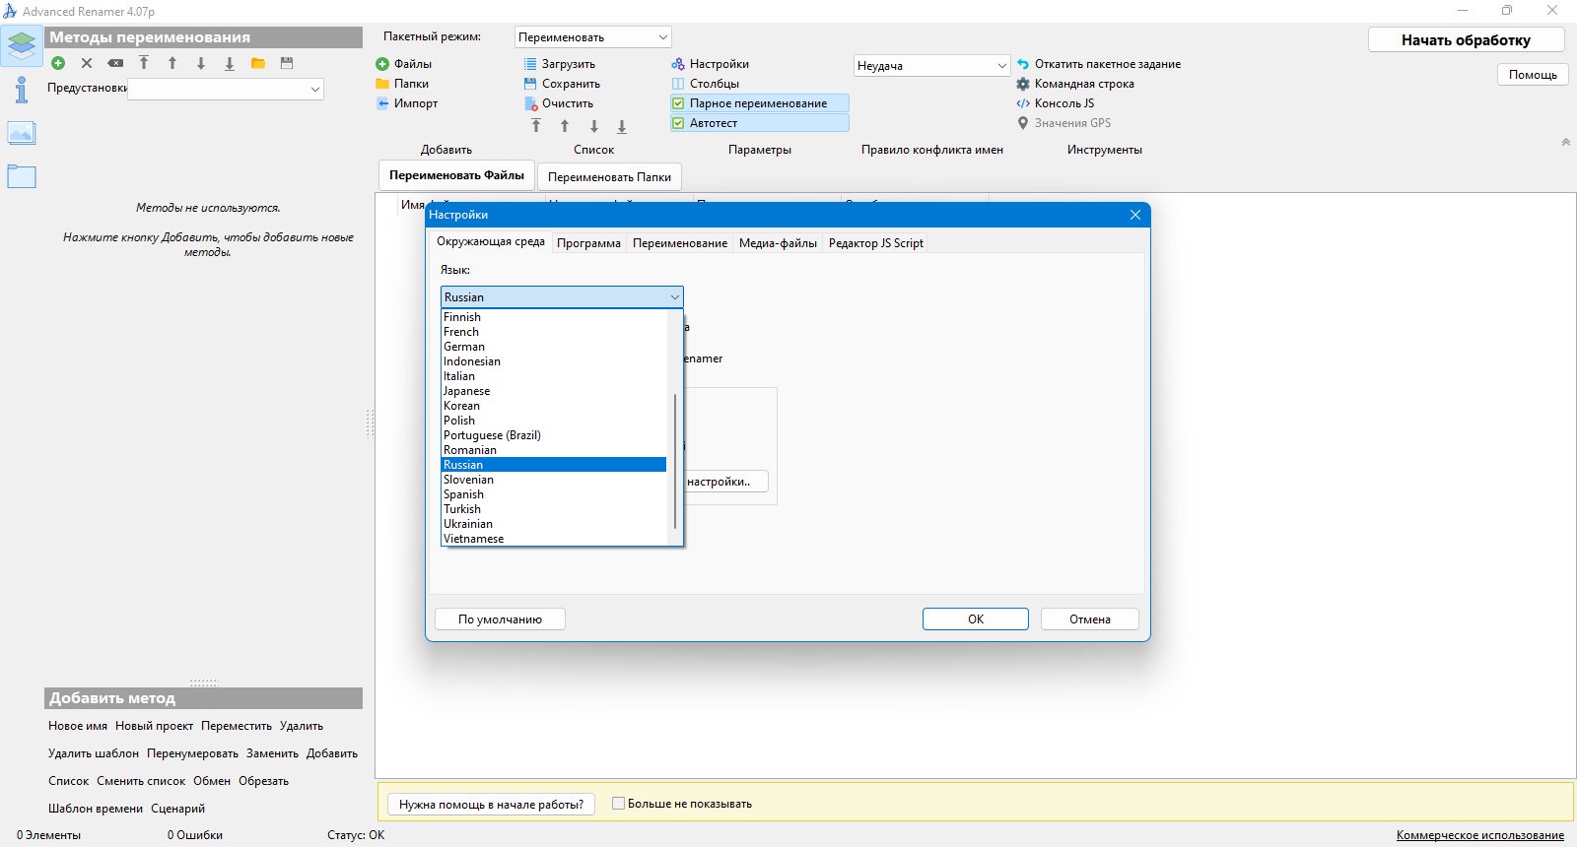Move list item to top in Список group
Screen dimensions: 1577x847
pyautogui.click(x=536, y=126)
